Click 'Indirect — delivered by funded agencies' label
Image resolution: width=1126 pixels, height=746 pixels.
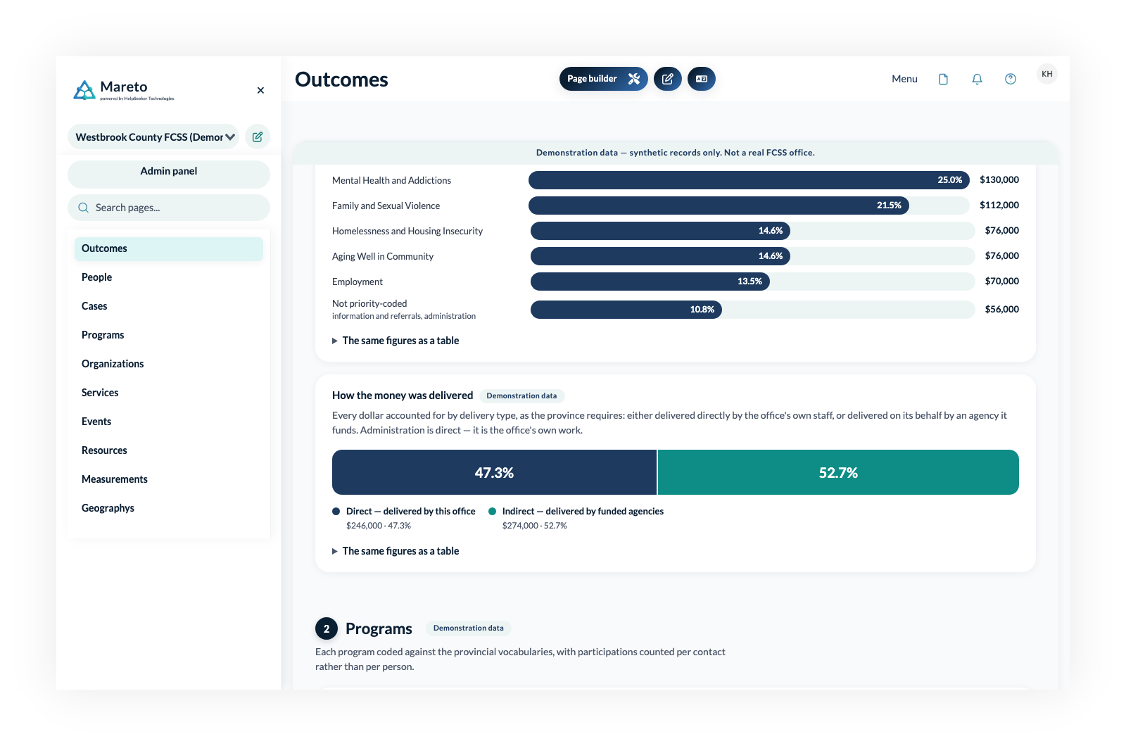pos(583,512)
